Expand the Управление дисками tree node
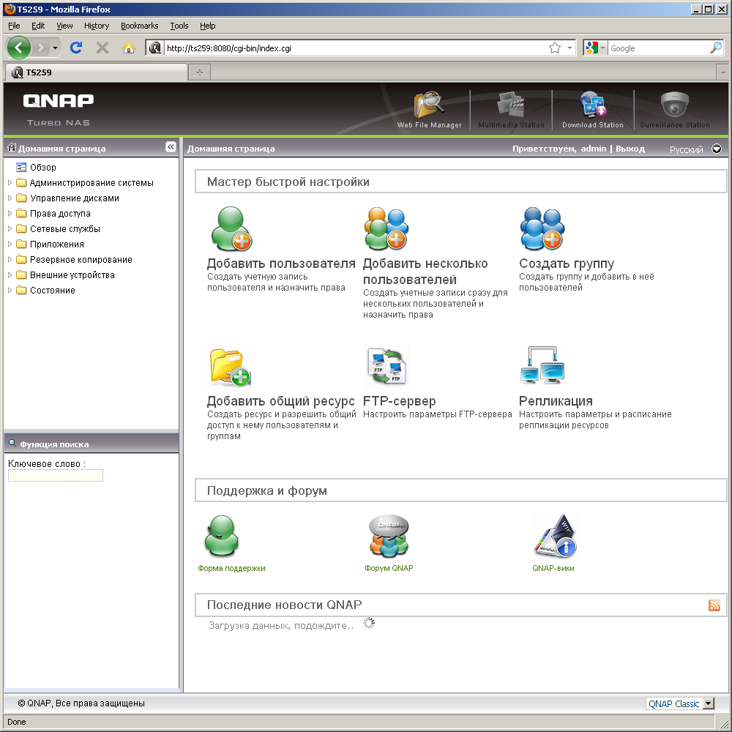The image size is (732, 732). point(10,198)
